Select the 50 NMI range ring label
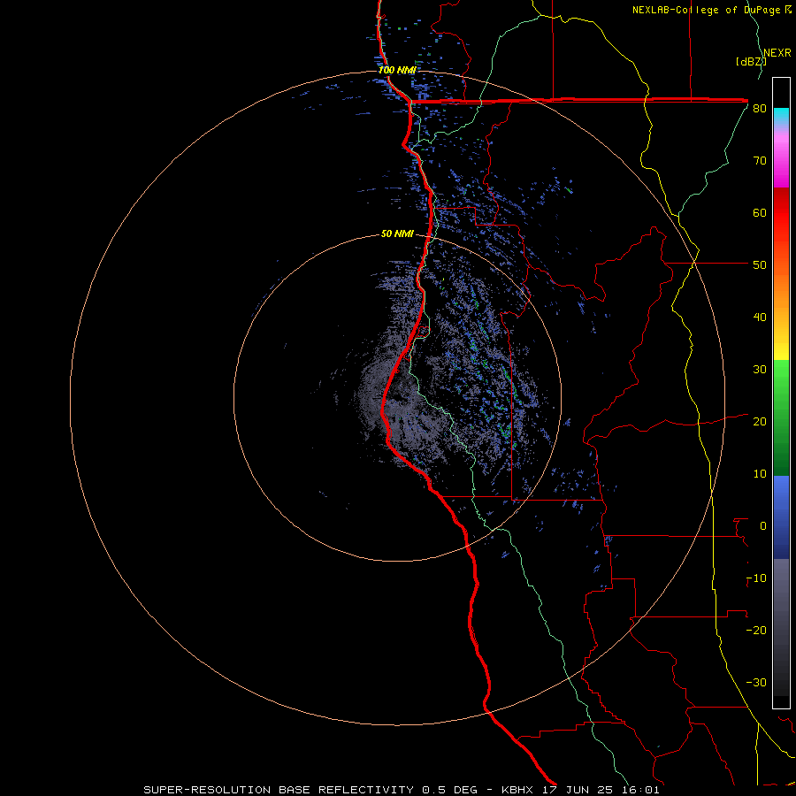This screenshot has width=796, height=796. [397, 233]
